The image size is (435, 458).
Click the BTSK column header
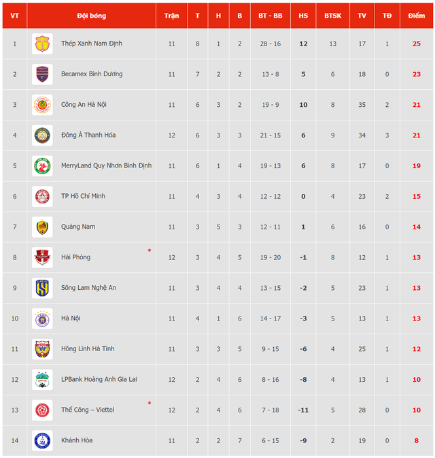[332, 16]
